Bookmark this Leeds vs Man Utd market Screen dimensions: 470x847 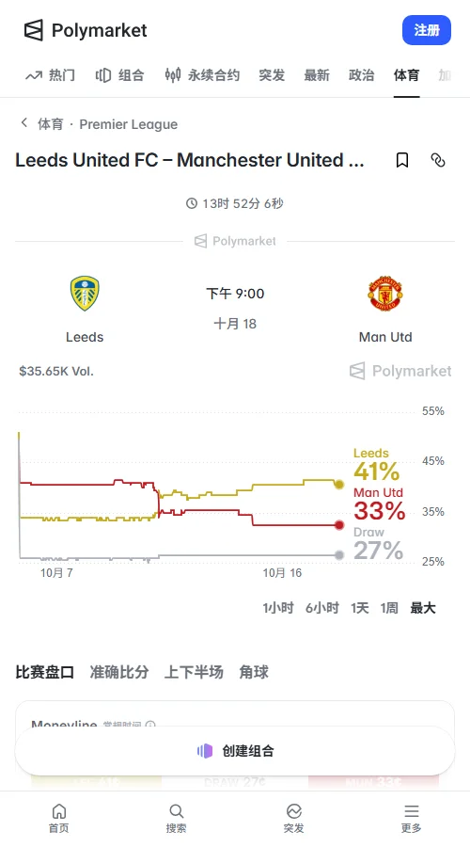coord(402,160)
